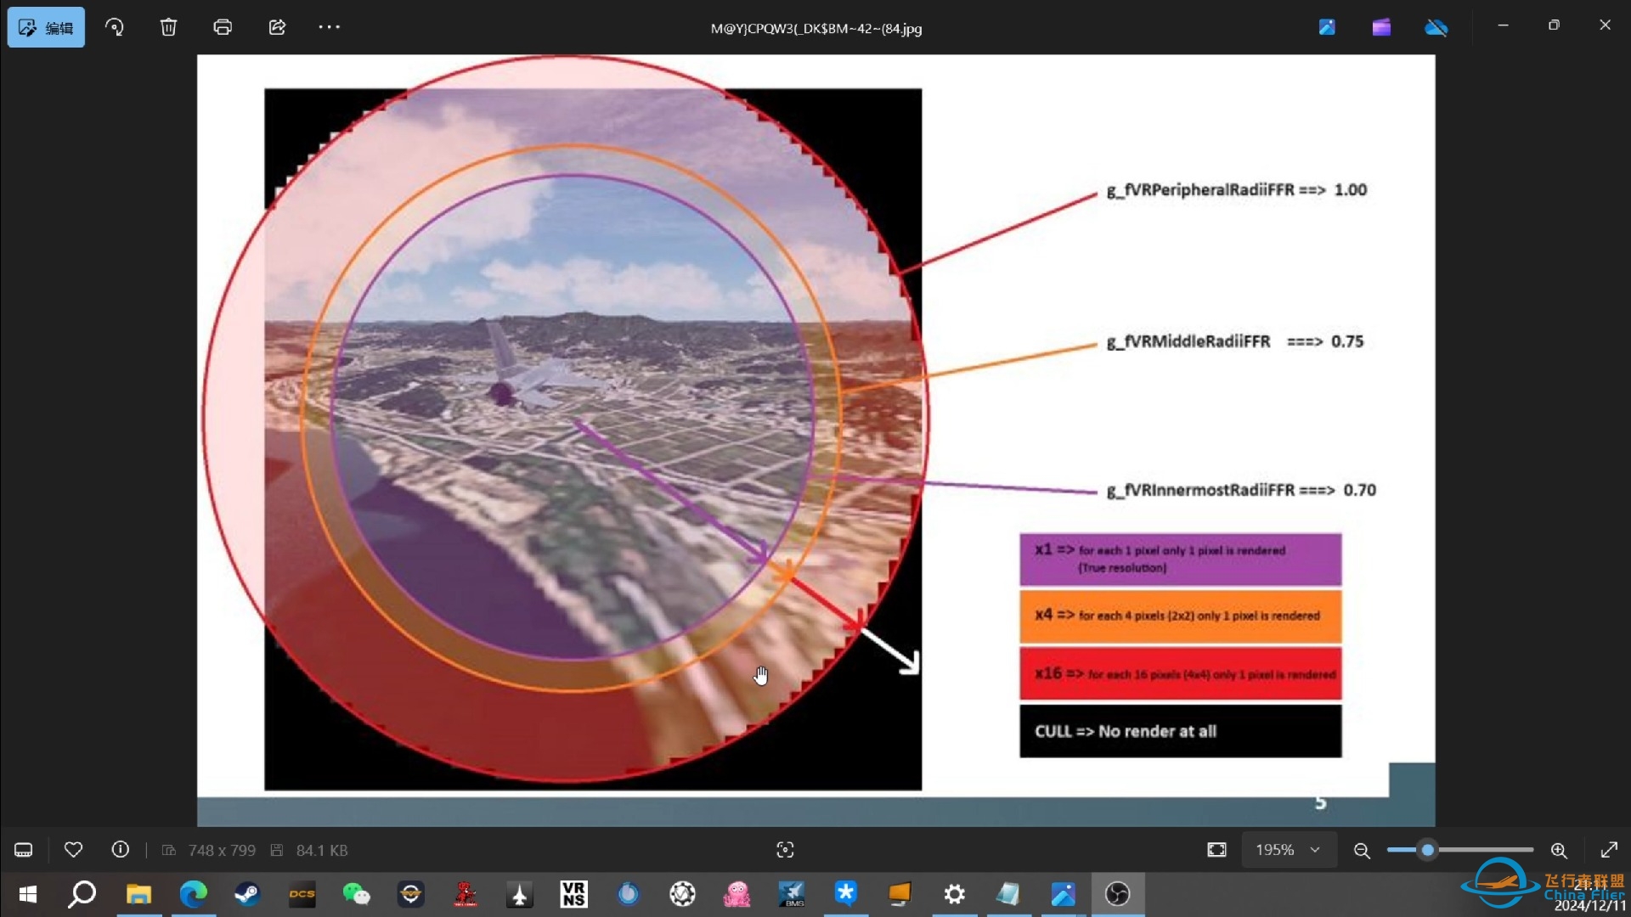Open the three-dot See more menu
Image resolution: width=1631 pixels, height=917 pixels.
330,27
